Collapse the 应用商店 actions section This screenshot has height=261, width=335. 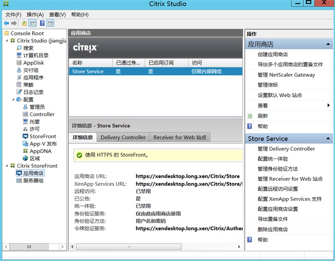(x=328, y=44)
